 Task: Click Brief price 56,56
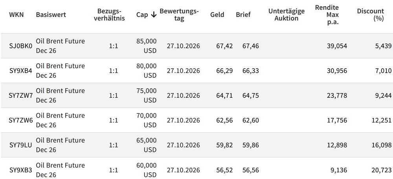click(251, 170)
